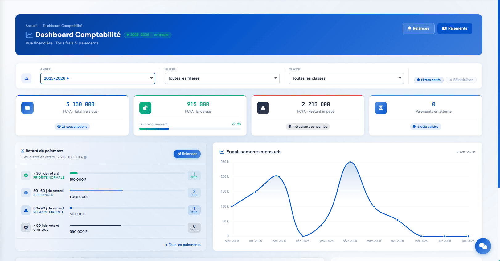Click the déc. 2025 data point on chart
The width and height of the screenshot is (500, 261).
click(303, 236)
